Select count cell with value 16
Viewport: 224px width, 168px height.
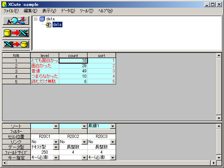point(73,61)
